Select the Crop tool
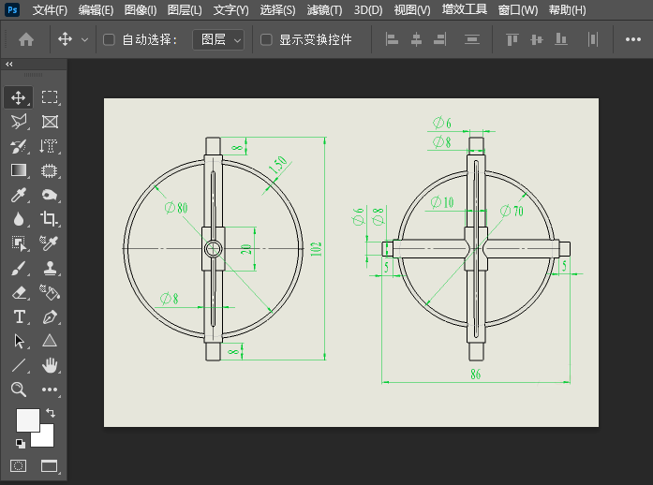 pyautogui.click(x=49, y=218)
